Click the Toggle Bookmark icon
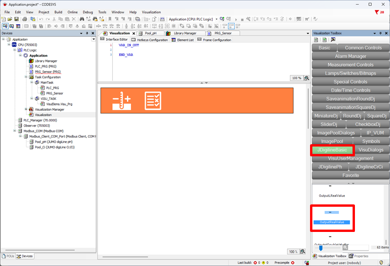The image size is (390, 266). (x=110, y=19)
